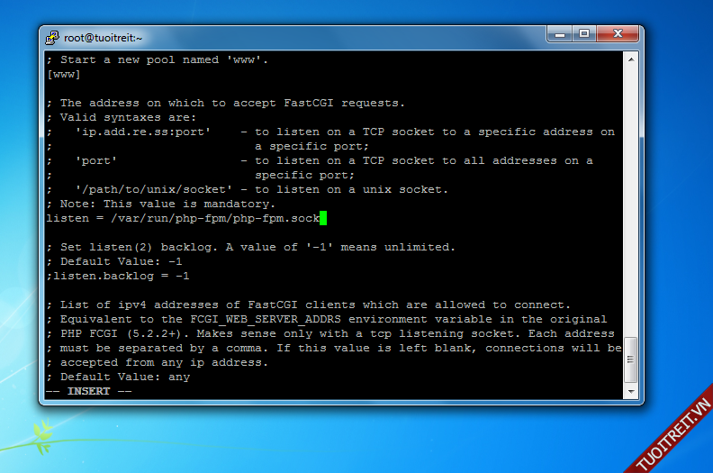
Task: Click the '[www]' pool header line
Action: (x=64, y=74)
